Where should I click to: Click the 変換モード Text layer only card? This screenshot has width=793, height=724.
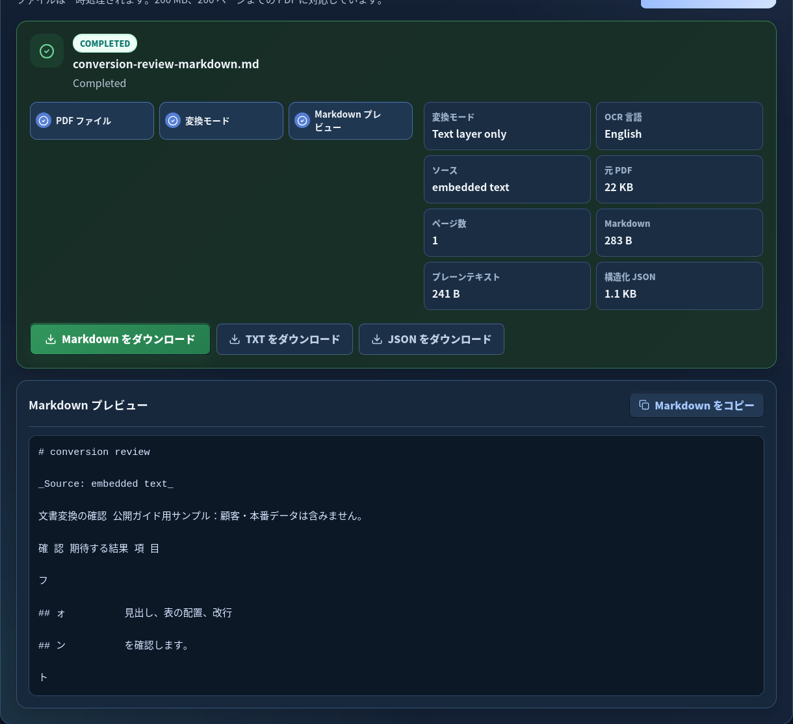[x=507, y=126]
